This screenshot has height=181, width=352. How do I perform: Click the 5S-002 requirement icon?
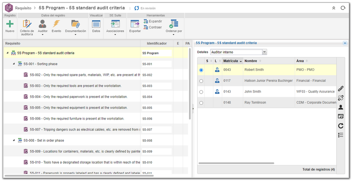pos(26,74)
